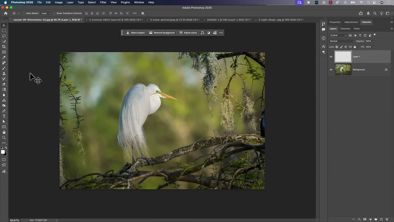Screen dimensions: 394x222
Task: Hide the Background layer eye icon
Action: point(331,70)
